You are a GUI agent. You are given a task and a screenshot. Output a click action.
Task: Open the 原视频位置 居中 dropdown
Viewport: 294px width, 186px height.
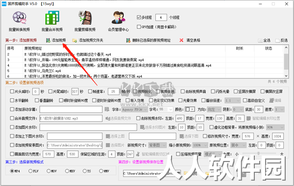[238, 145]
